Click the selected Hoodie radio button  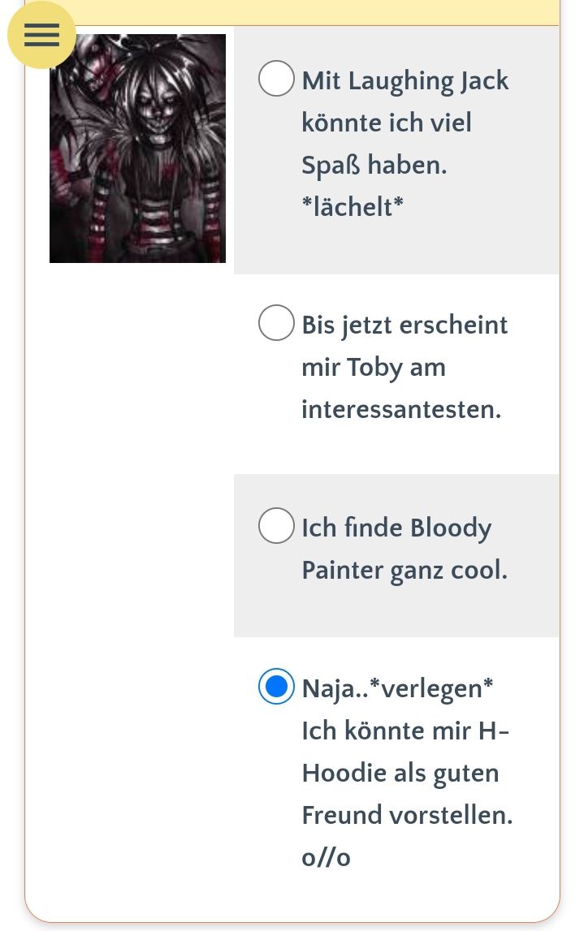tap(276, 687)
